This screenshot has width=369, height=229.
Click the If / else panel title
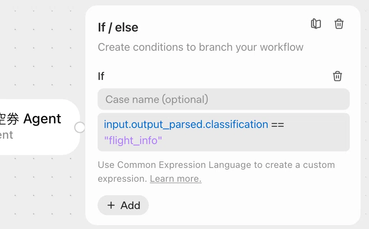118,27
